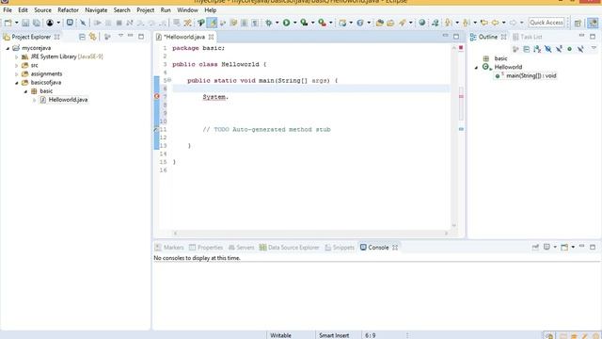Image resolution: width=602 pixels, height=339 pixels.
Task: Click the Quick Access search field
Action: [x=546, y=23]
